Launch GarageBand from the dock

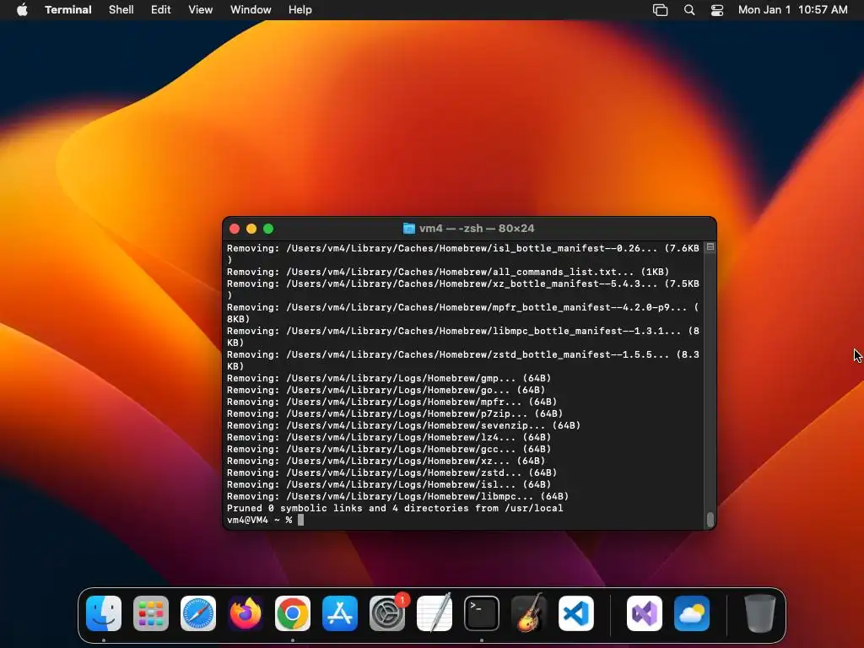tap(529, 613)
